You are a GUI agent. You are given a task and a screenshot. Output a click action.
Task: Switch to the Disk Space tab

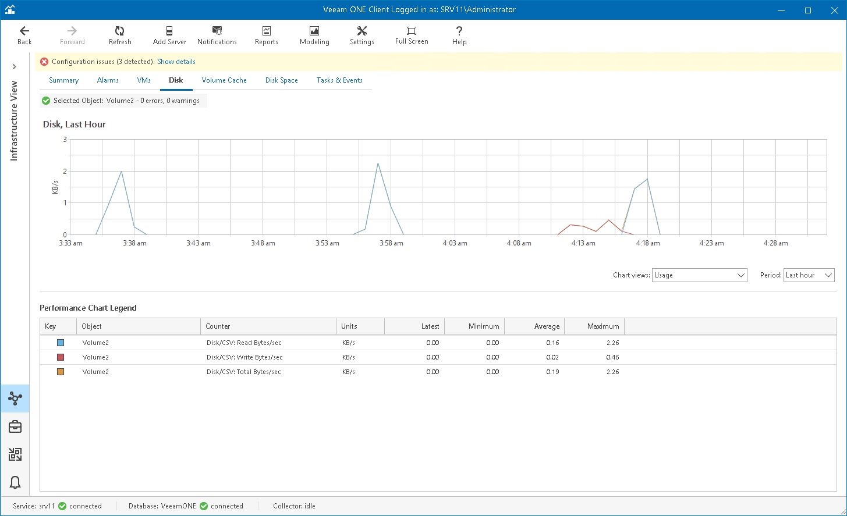282,80
